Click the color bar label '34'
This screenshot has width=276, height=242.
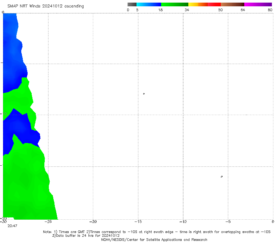[x=187, y=10]
